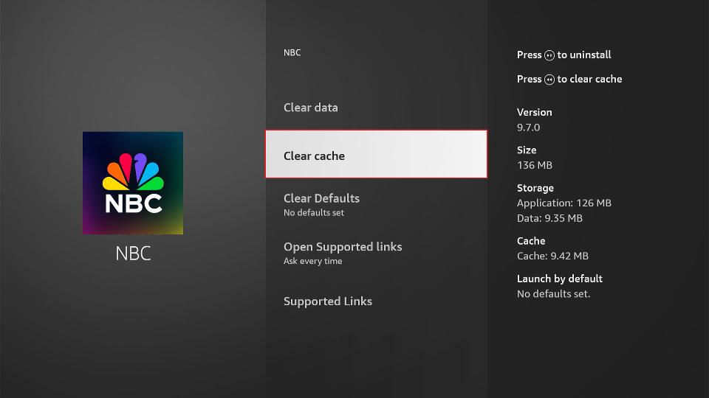Viewport: 709px width, 398px height.
Task: Open Supported links setting
Action: 376,253
